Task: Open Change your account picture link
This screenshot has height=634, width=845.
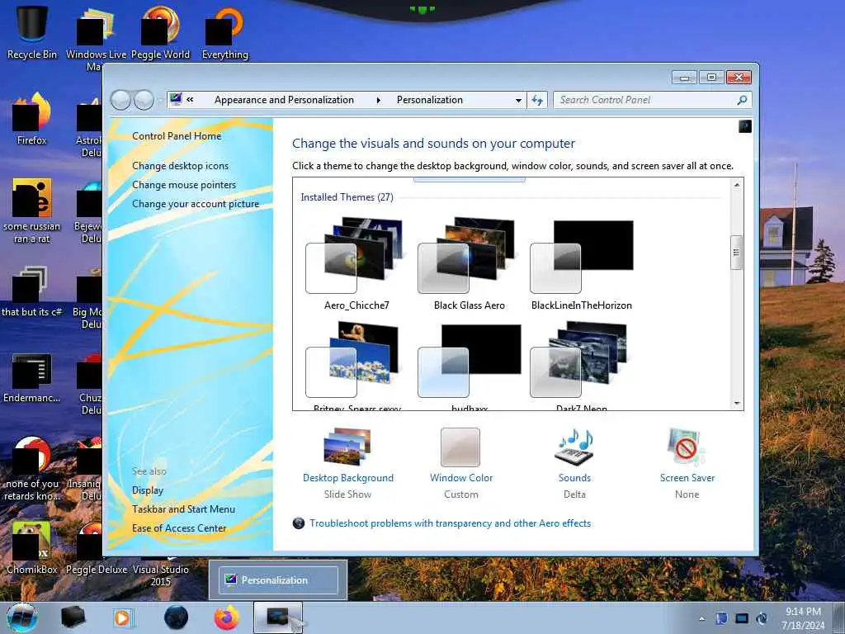Action: click(x=196, y=204)
